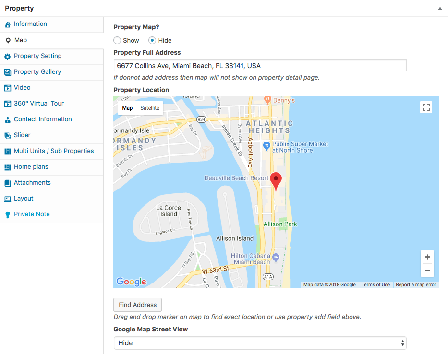This screenshot has width=448, height=354.
Task: Click the Property Full Address field
Action: [x=260, y=66]
